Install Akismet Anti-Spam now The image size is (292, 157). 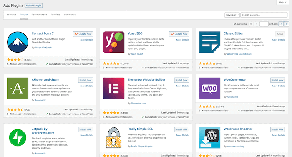pos(86,80)
